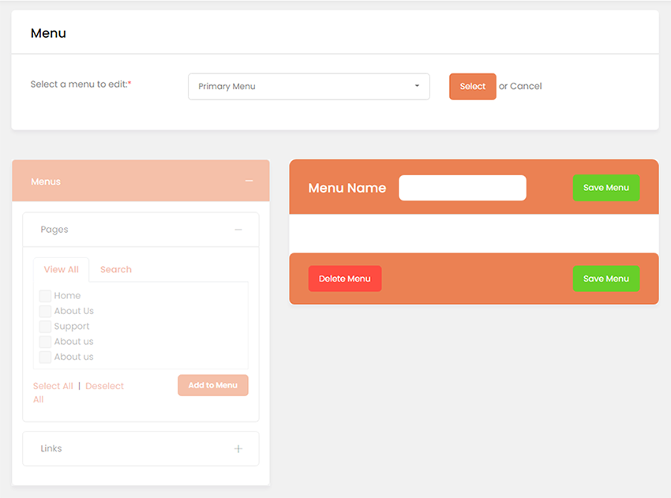Viewport: 671px width, 498px height.
Task: Focus the Menu Name text field
Action: pyautogui.click(x=462, y=188)
